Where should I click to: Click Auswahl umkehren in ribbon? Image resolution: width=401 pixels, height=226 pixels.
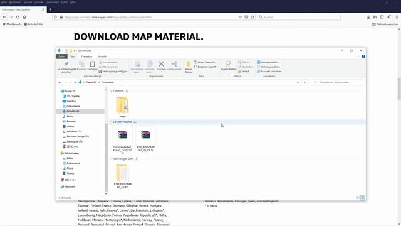(269, 72)
